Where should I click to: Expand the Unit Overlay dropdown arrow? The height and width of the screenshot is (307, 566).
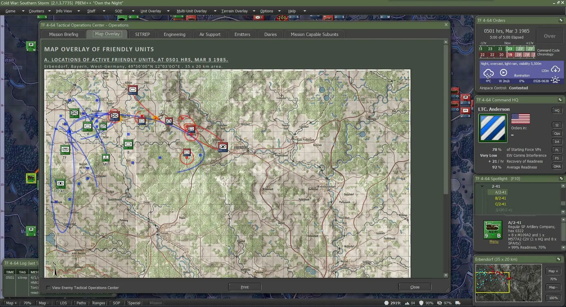(x=168, y=11)
